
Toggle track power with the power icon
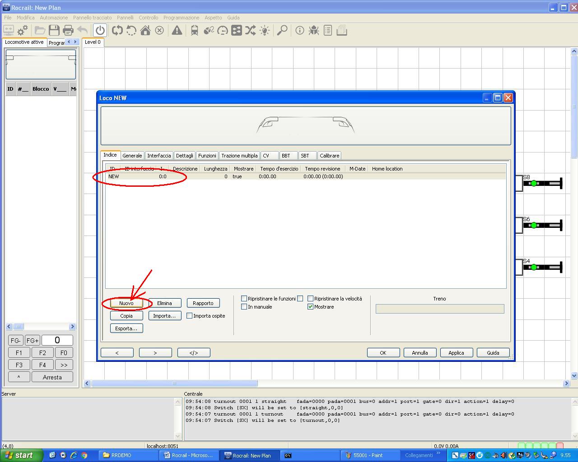click(x=100, y=30)
